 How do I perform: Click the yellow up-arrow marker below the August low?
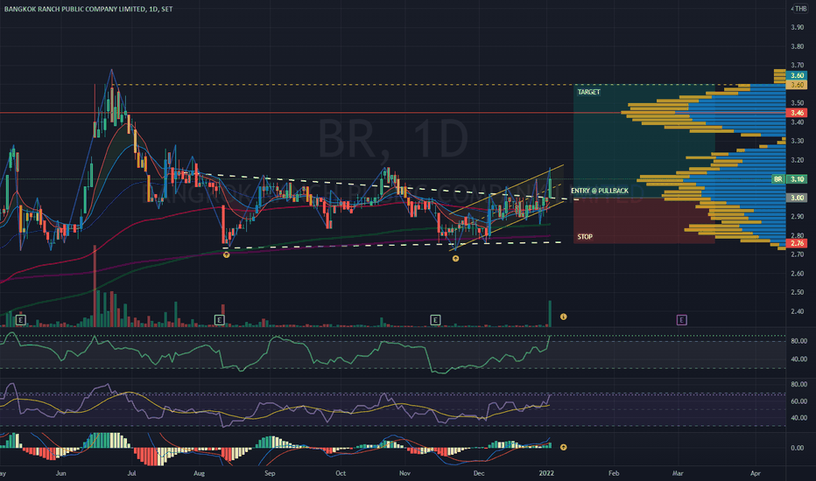227,254
